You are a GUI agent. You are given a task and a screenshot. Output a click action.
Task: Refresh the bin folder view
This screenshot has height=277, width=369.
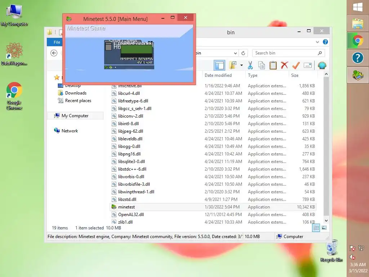point(243,53)
